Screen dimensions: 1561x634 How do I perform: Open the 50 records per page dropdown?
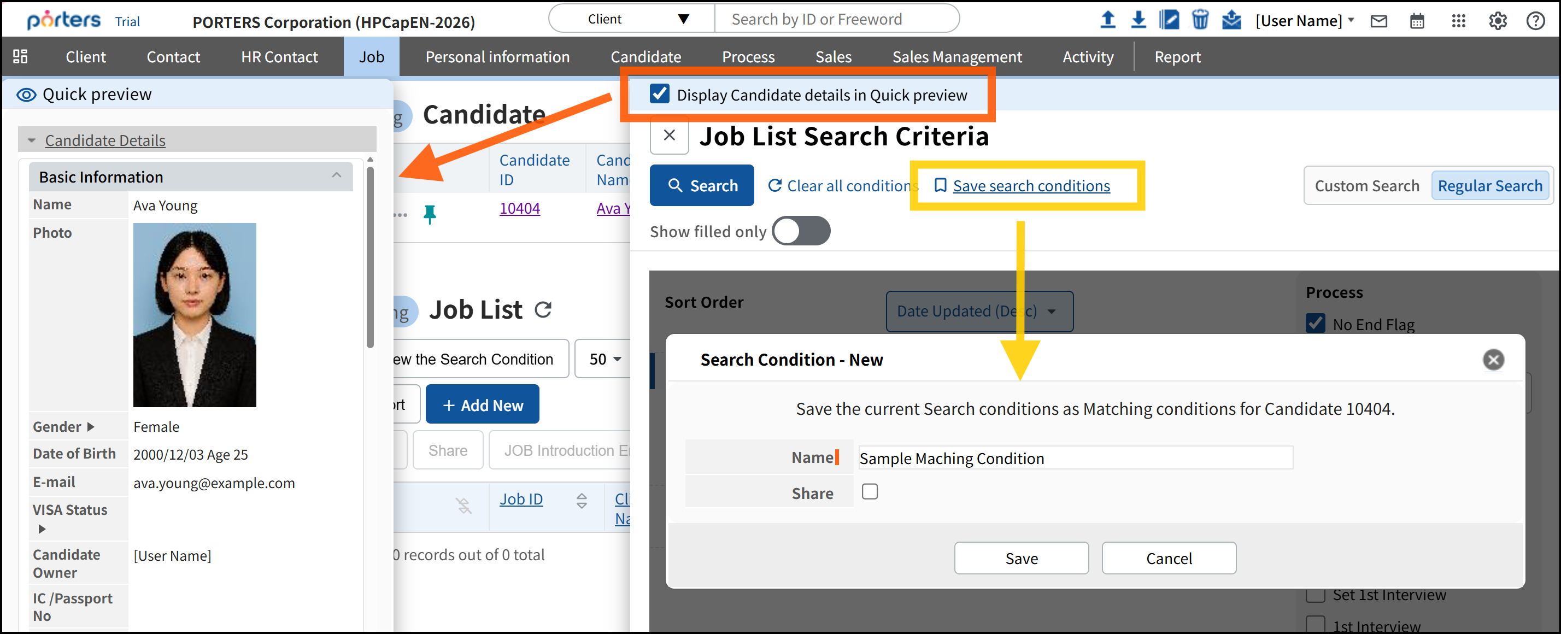tap(604, 359)
